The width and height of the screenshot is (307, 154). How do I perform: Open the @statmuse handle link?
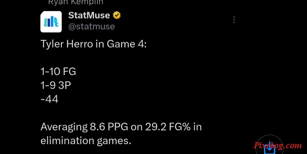(x=91, y=26)
